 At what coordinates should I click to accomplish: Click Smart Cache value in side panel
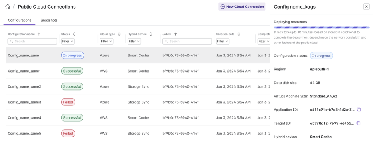tap(321, 137)
